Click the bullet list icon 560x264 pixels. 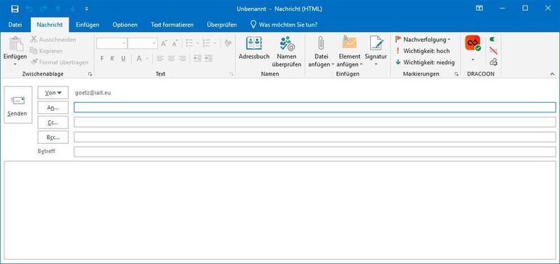(189, 43)
